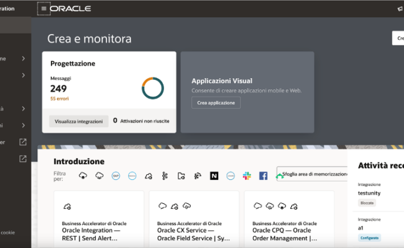Filter by the first cloud icon after 'Filtra per'
404x248 pixels.
click(83, 176)
